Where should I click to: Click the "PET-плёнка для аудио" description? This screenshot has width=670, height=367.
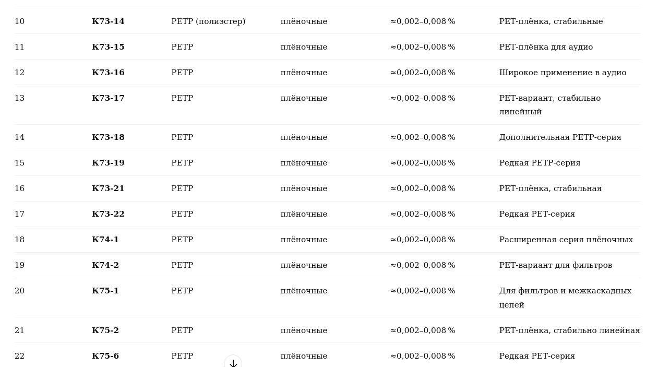tap(546, 47)
